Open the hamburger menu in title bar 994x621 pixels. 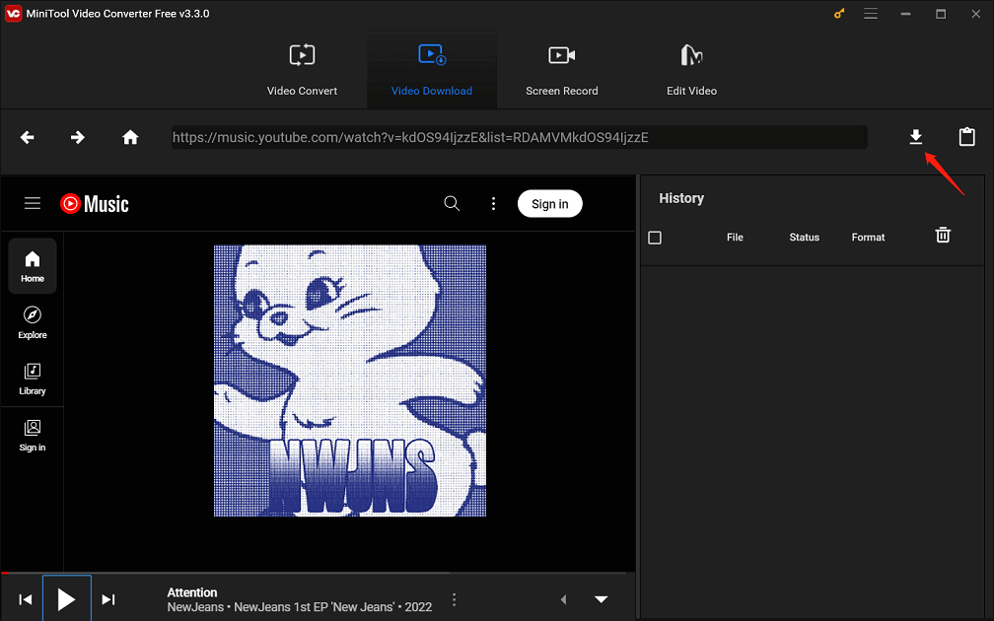(871, 14)
